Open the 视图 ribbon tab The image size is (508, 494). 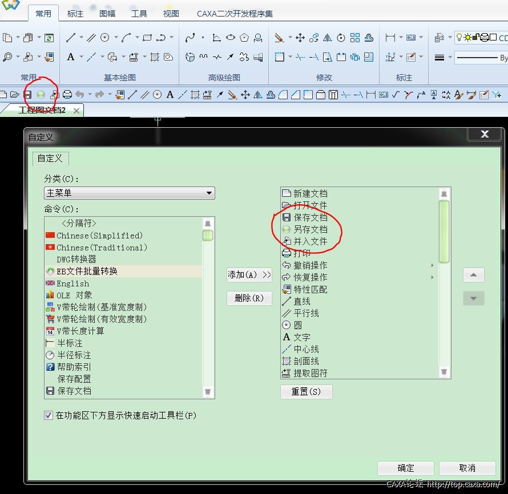(171, 13)
